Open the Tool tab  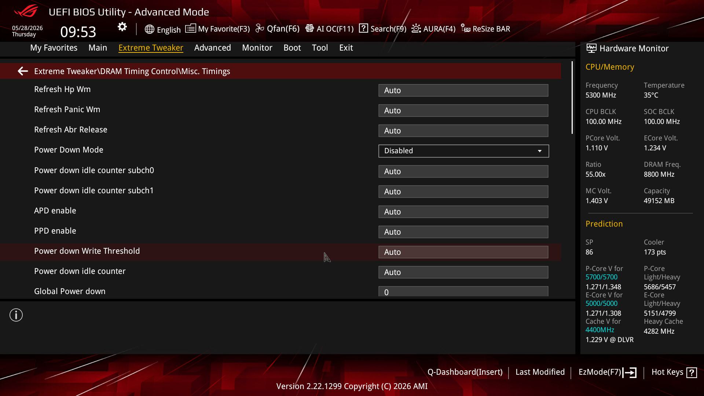[x=320, y=48]
